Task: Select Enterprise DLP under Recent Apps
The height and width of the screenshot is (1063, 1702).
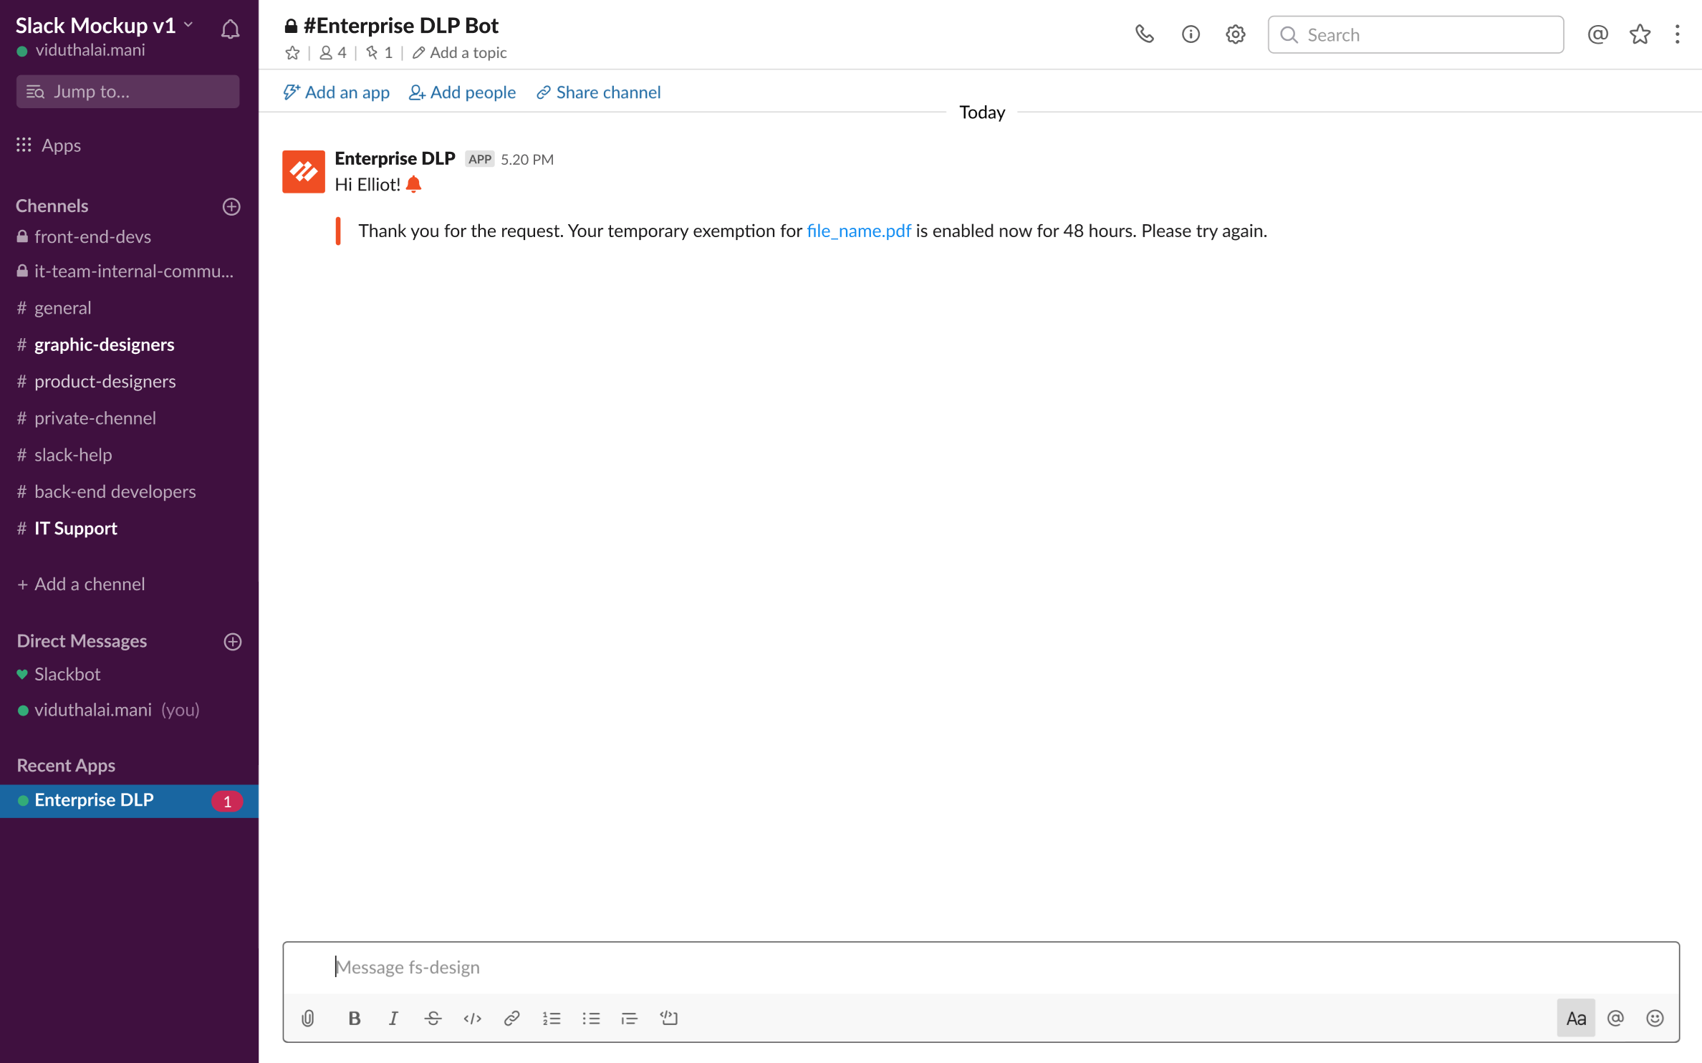Action: coord(94,800)
